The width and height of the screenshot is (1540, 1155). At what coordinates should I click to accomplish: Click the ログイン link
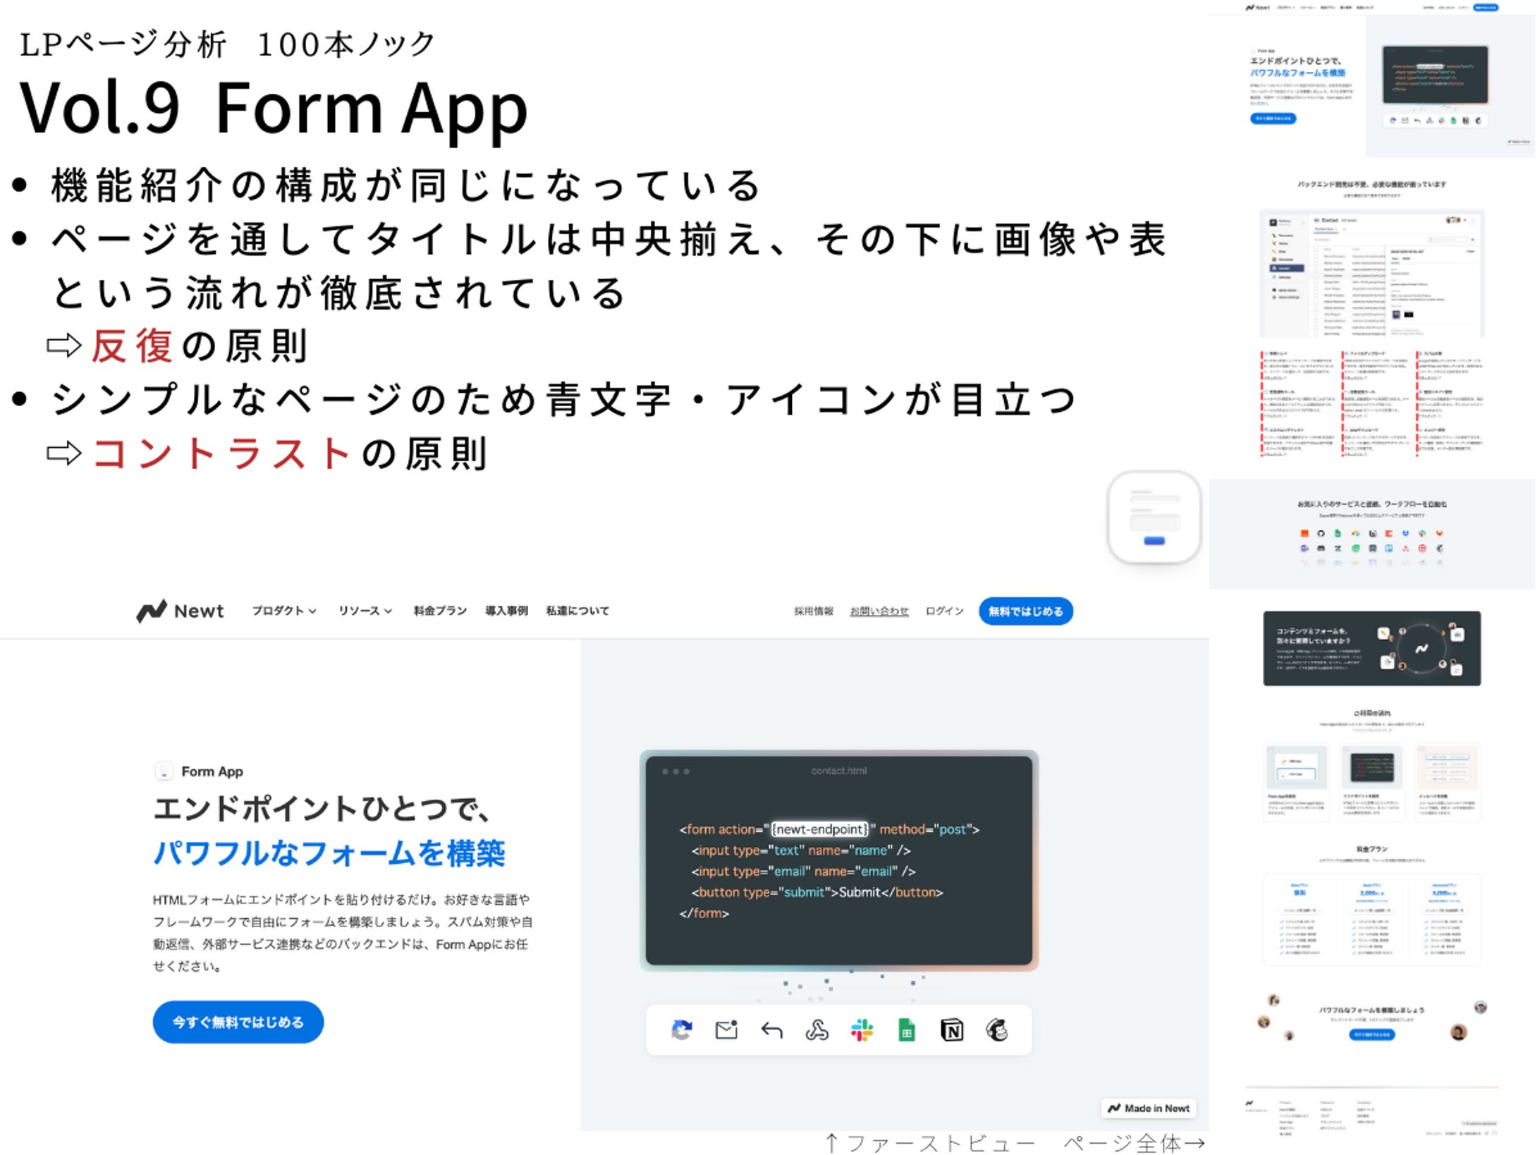[944, 611]
